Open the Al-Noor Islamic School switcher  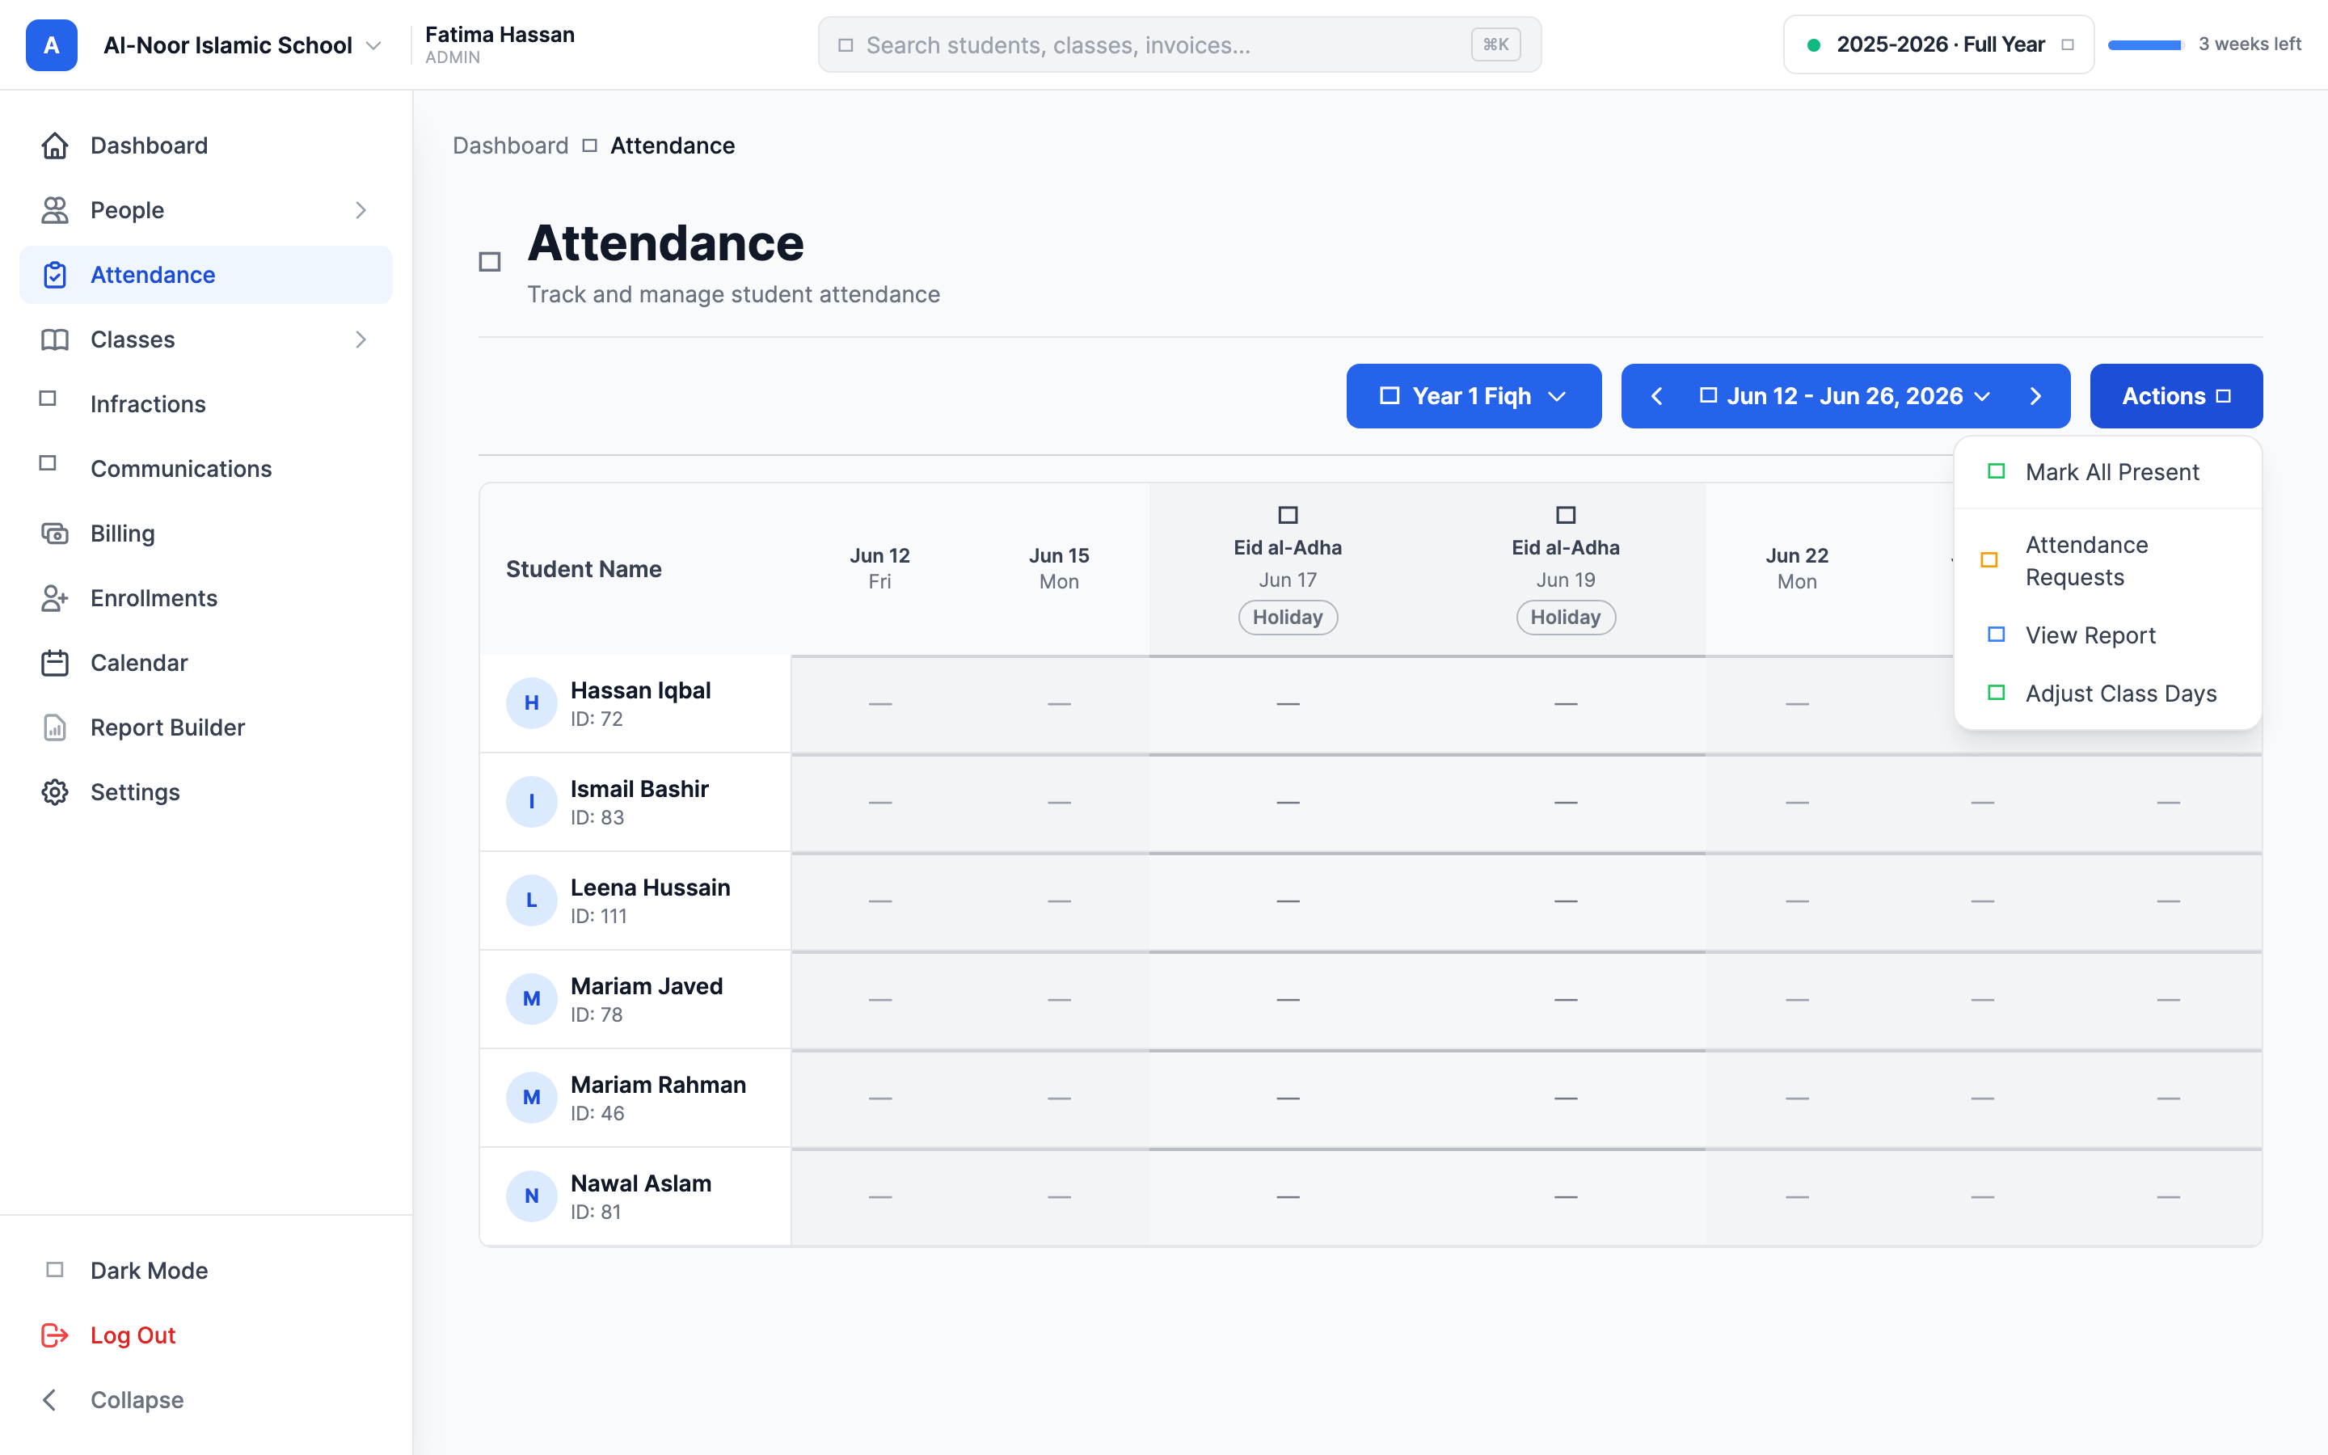coord(242,45)
